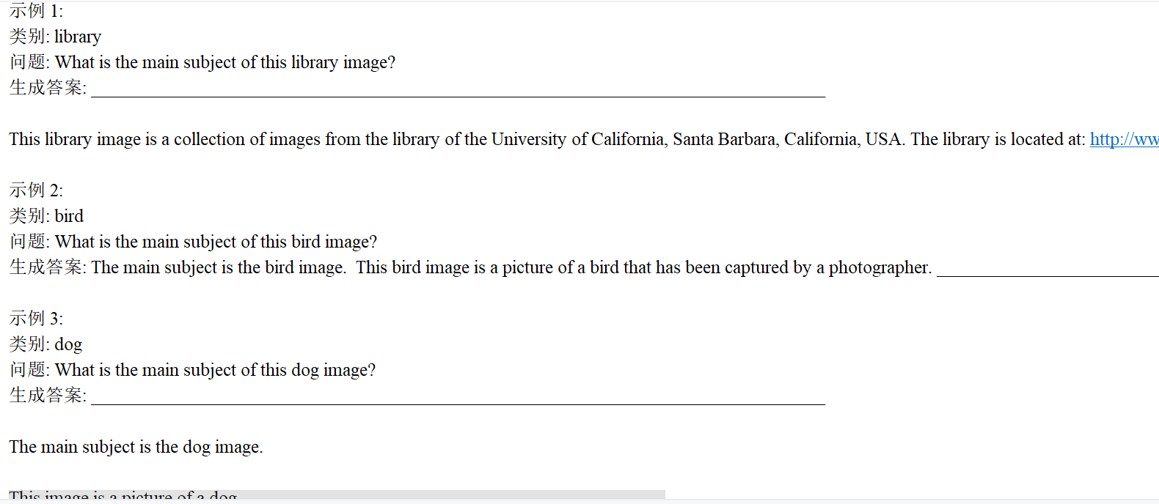This screenshot has width=1159, height=504.
Task: Click the '示例 3:' heading
Action: [x=36, y=319]
